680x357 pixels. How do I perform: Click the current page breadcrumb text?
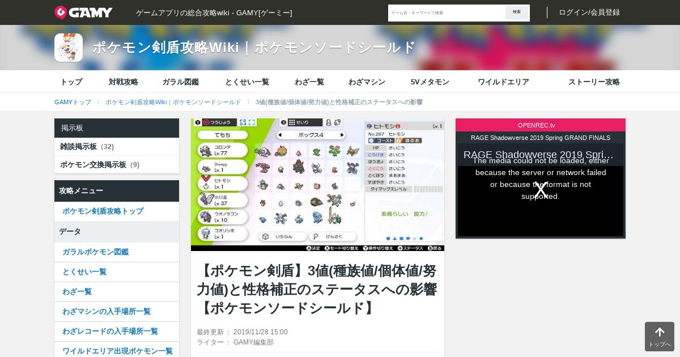339,102
